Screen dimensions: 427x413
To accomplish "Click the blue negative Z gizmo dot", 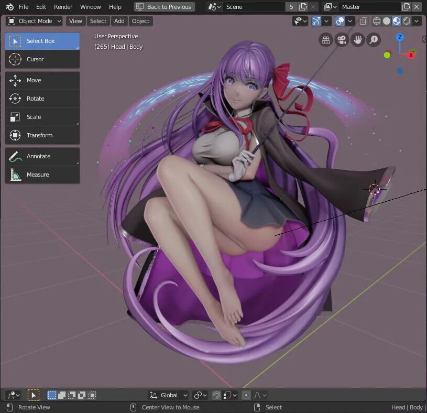I will pyautogui.click(x=400, y=71).
